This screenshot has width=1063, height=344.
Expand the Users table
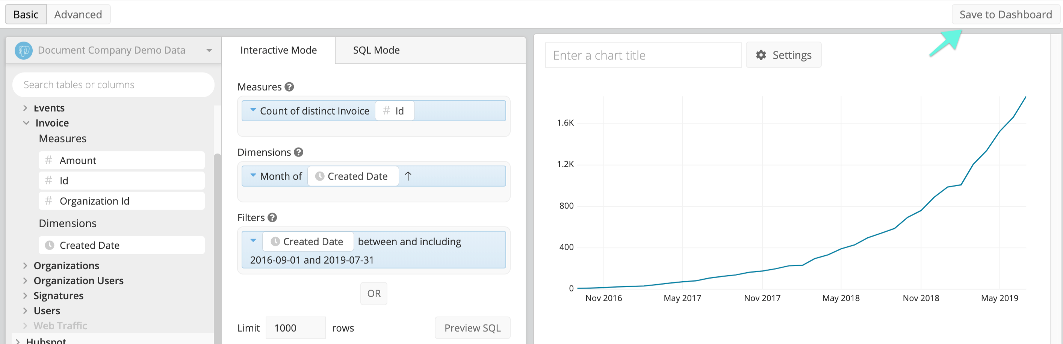pyautogui.click(x=25, y=311)
